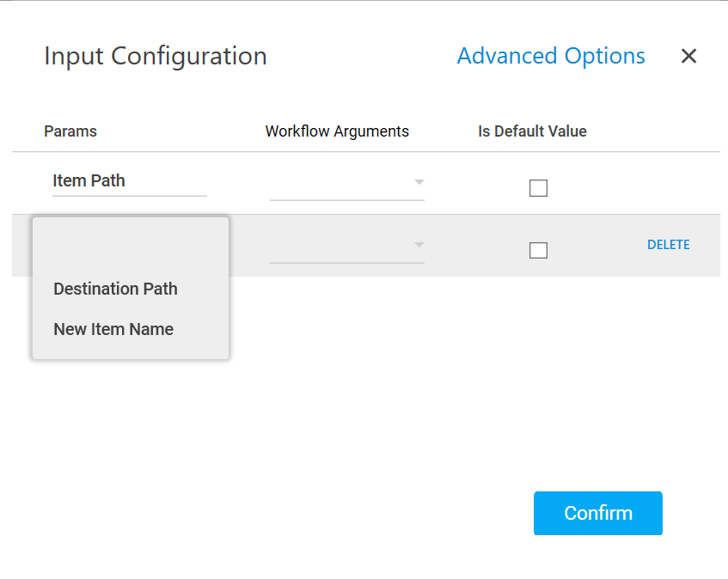
Task: Click the Confirm button
Action: [x=597, y=513]
